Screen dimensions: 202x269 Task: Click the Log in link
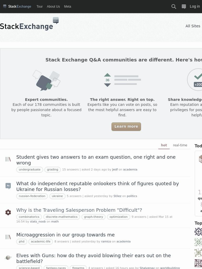click(x=195, y=7)
